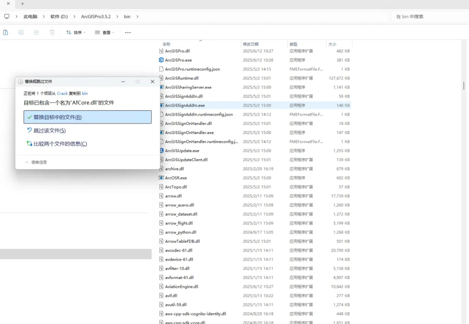Select arrow_python.dll file
The width and height of the screenshot is (469, 324).
pyautogui.click(x=181, y=232)
